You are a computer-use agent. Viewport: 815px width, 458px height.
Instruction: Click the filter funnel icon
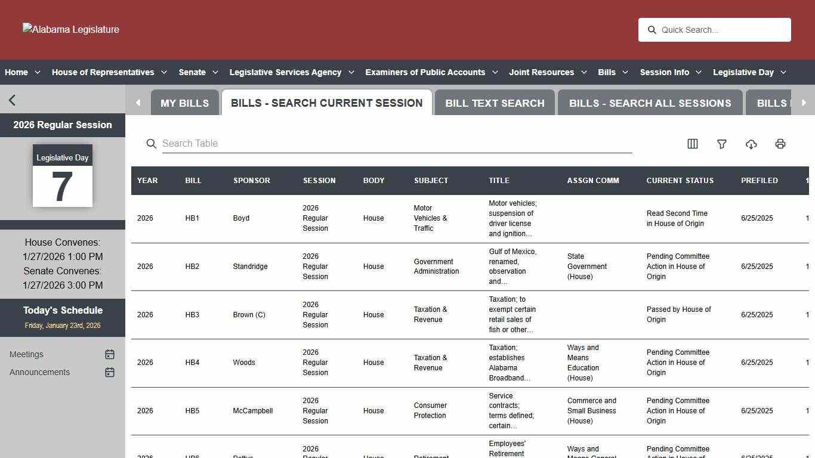722,144
